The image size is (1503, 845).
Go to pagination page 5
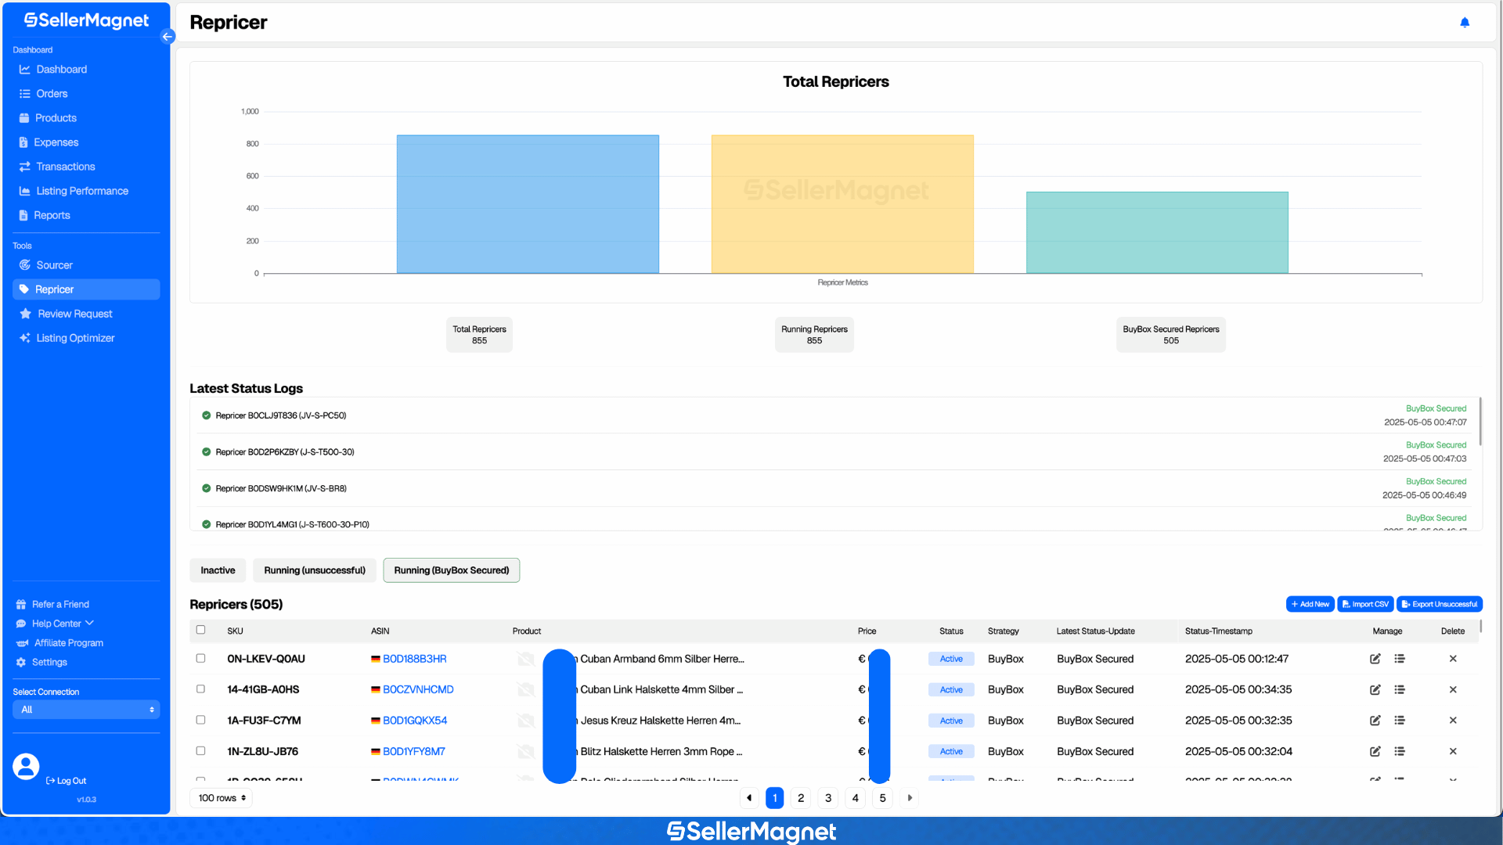click(882, 798)
